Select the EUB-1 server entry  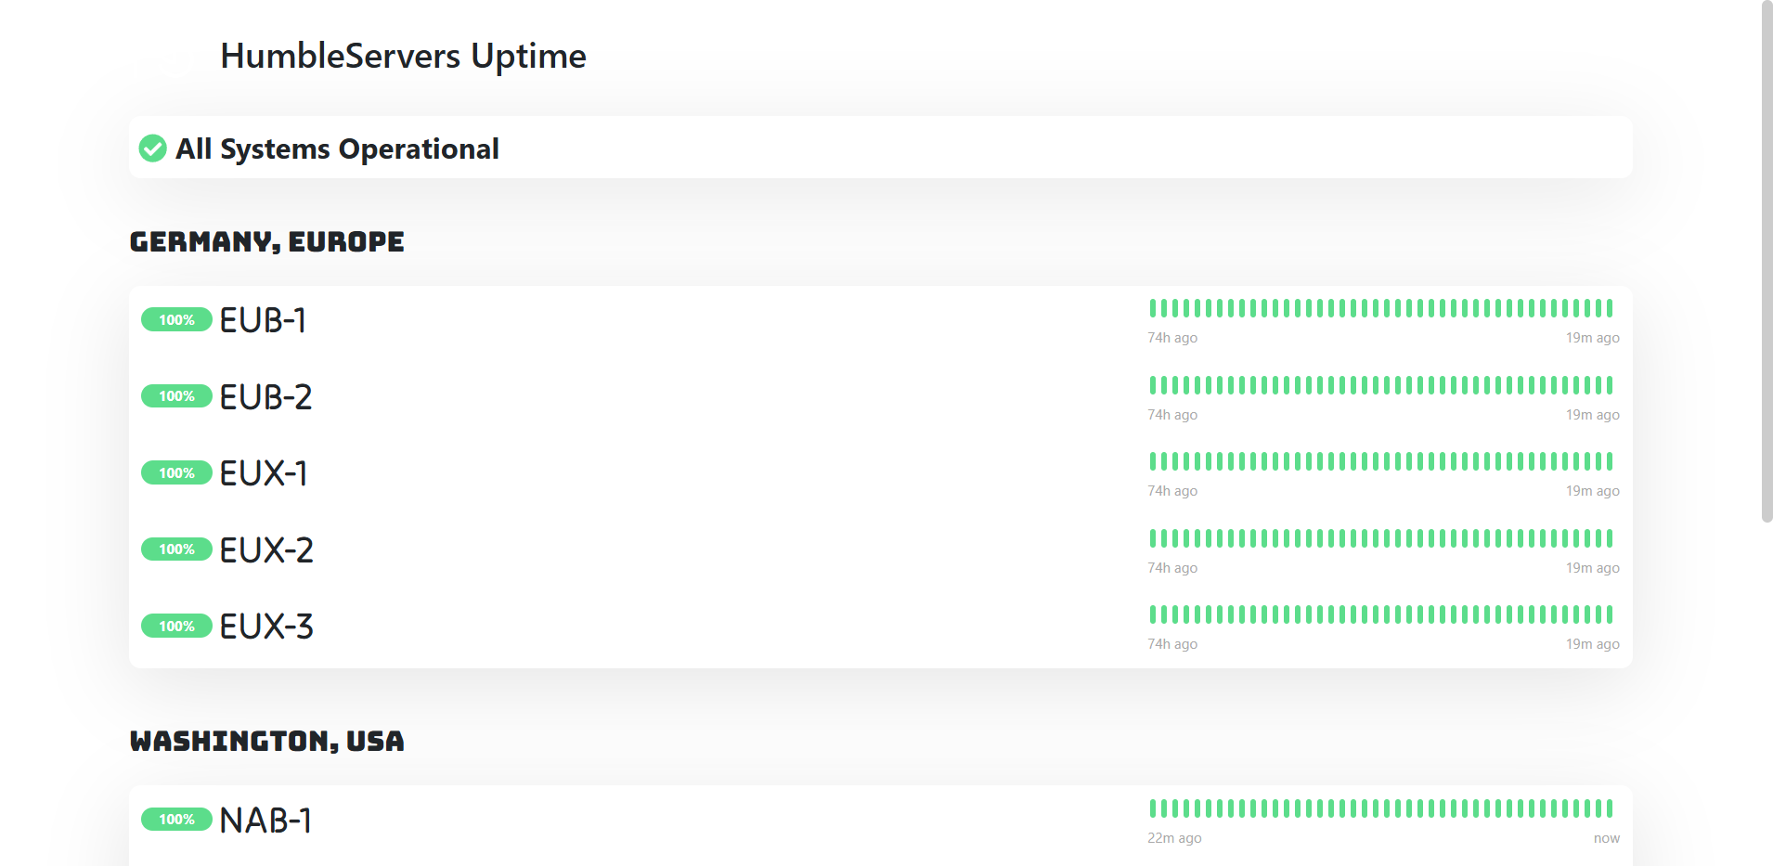(263, 319)
